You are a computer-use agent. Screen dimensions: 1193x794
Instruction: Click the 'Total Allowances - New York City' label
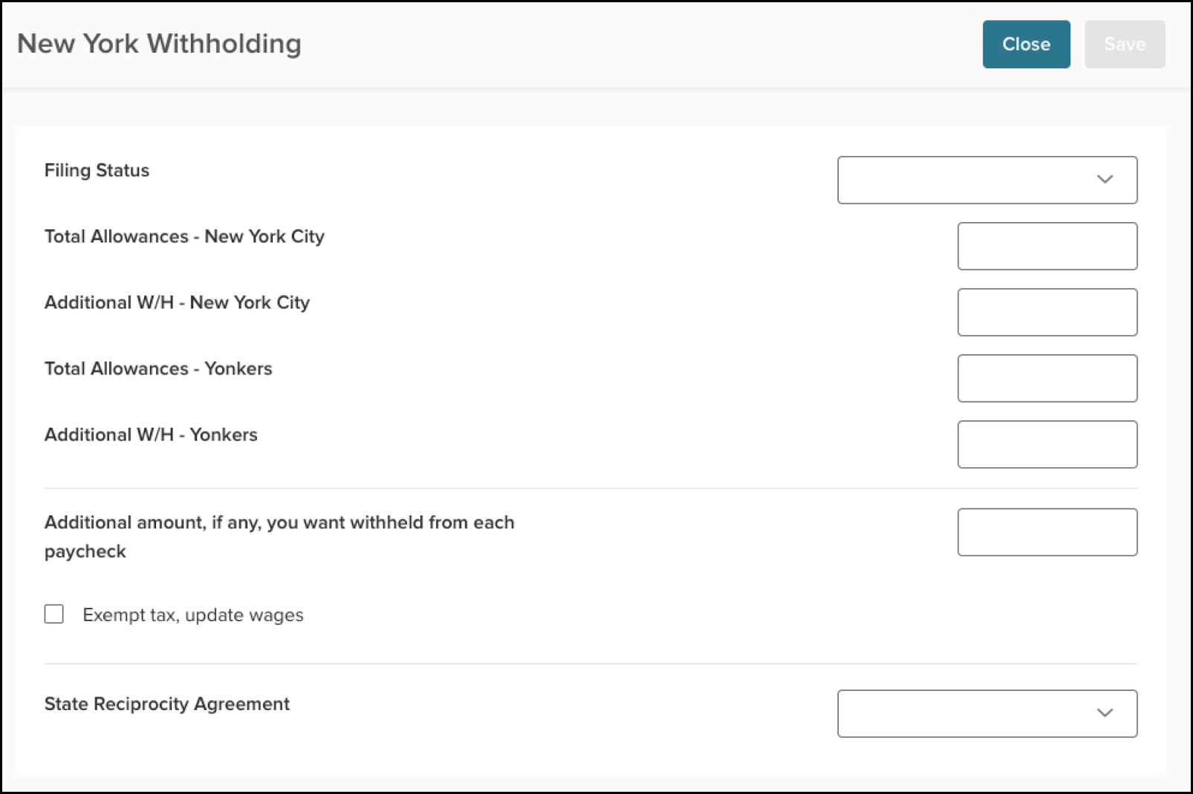184,237
